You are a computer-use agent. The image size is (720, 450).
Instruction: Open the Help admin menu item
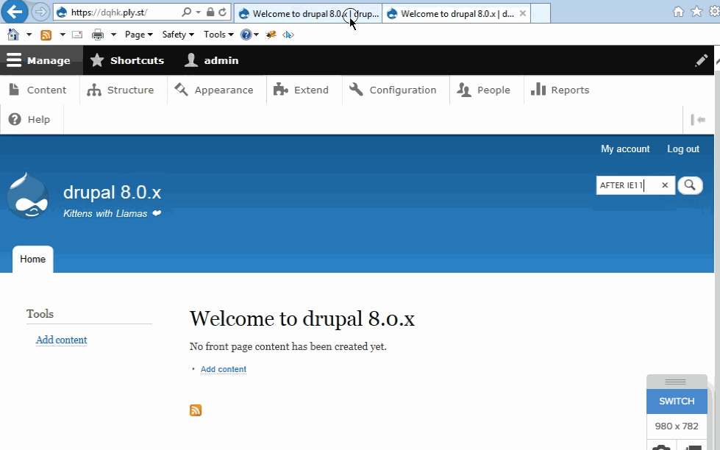(30, 119)
